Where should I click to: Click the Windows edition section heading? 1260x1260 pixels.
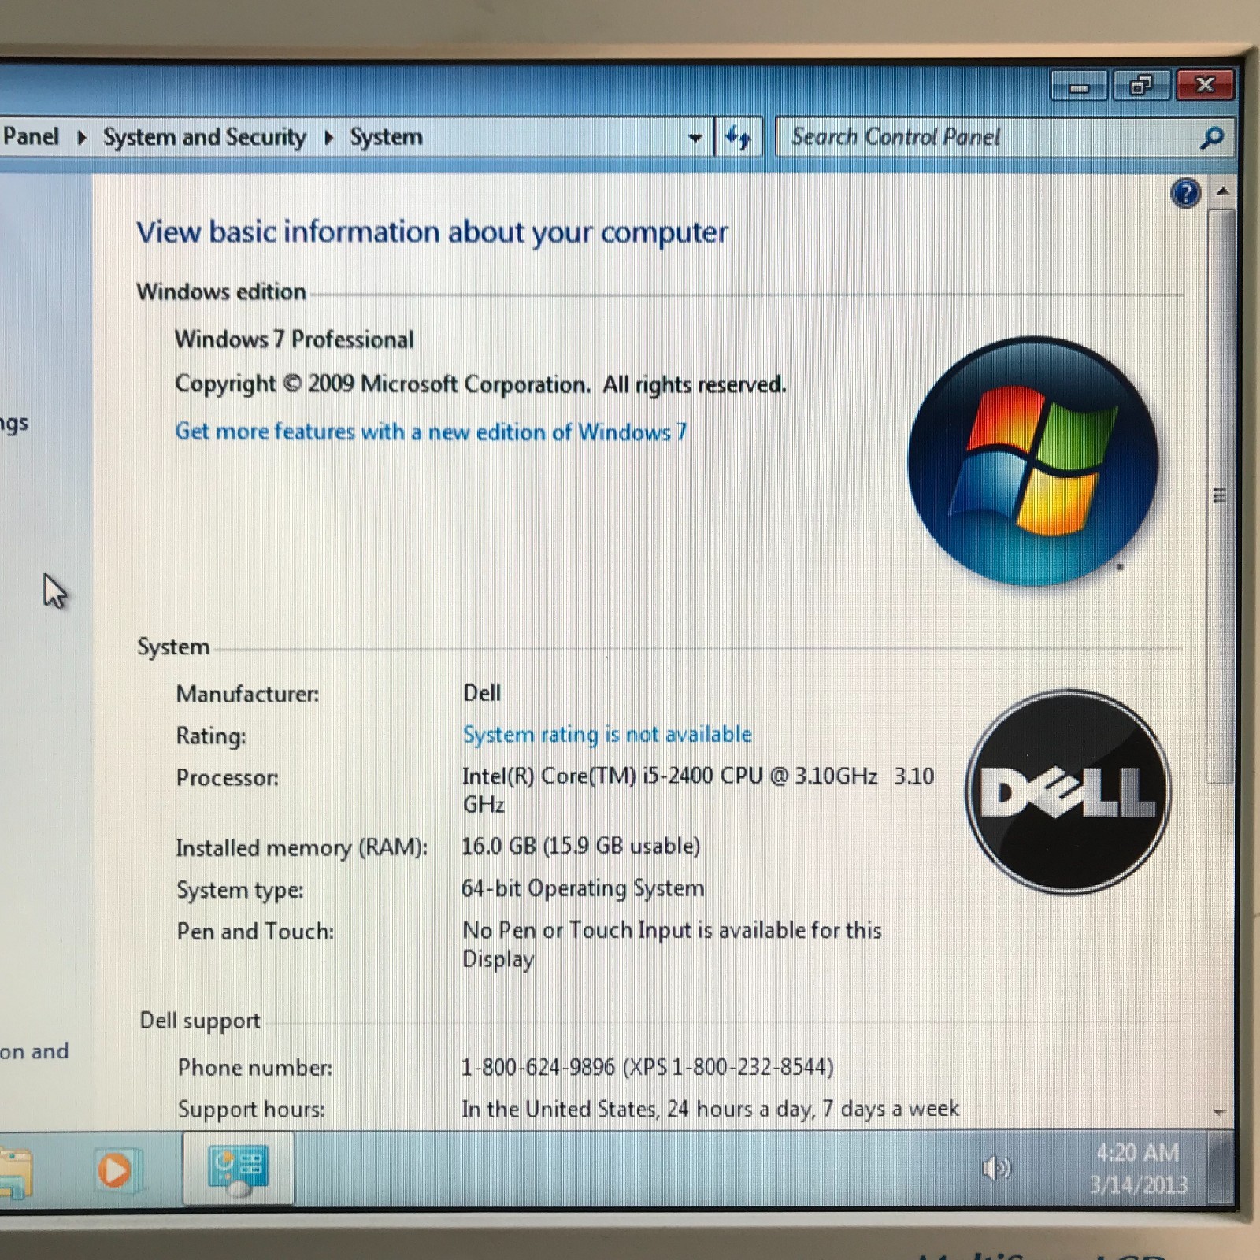point(221,292)
